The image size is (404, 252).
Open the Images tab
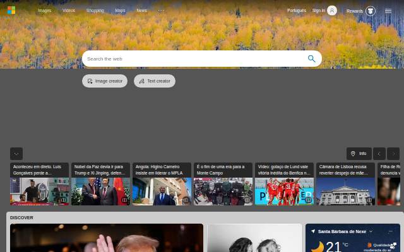(44, 11)
